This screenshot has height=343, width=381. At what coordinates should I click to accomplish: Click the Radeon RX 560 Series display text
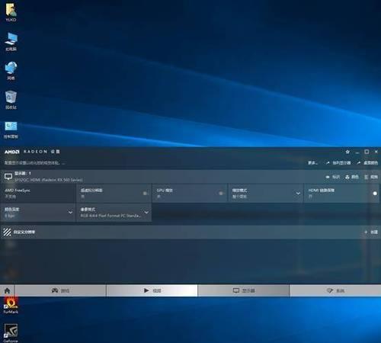pos(49,180)
